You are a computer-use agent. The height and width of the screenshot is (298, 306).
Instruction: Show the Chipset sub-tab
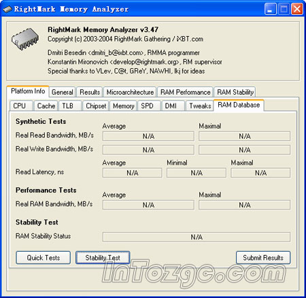(96, 106)
